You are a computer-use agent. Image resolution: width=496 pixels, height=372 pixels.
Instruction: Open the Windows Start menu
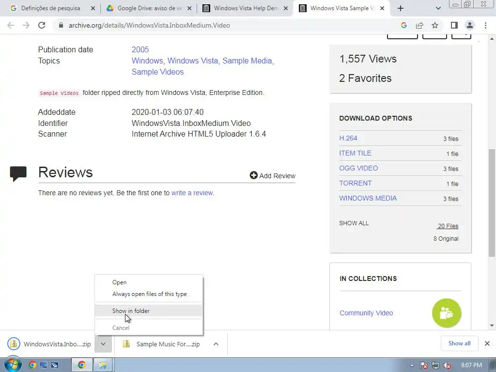tap(12, 365)
